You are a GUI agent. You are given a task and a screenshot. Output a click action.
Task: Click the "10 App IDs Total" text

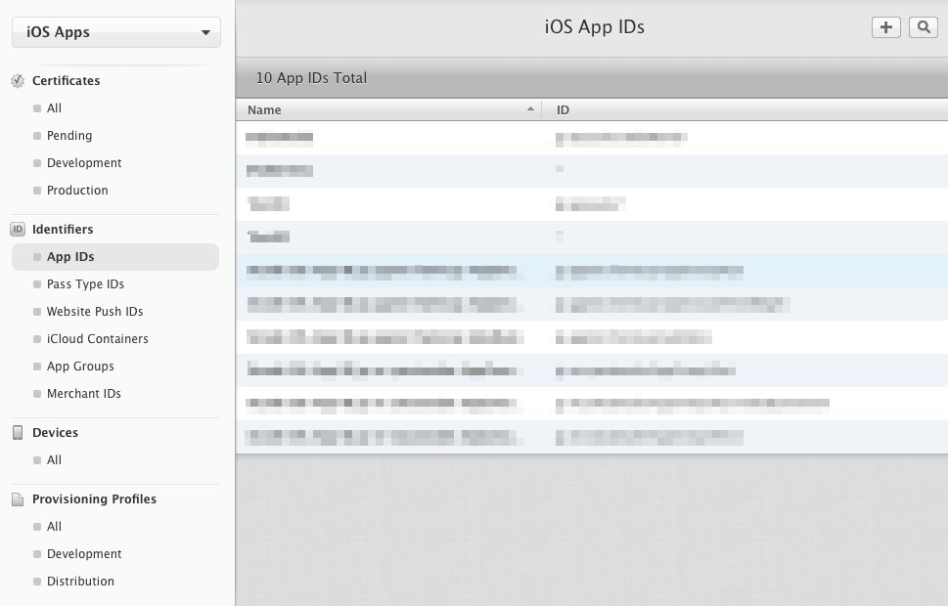311,78
